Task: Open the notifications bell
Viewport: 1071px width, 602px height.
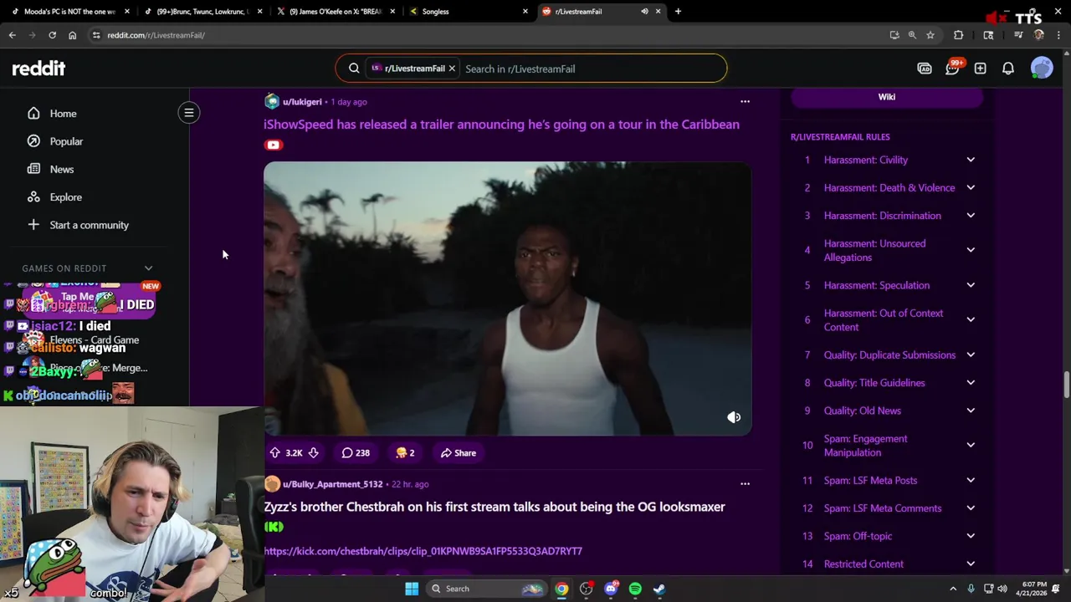Action: point(1008,69)
